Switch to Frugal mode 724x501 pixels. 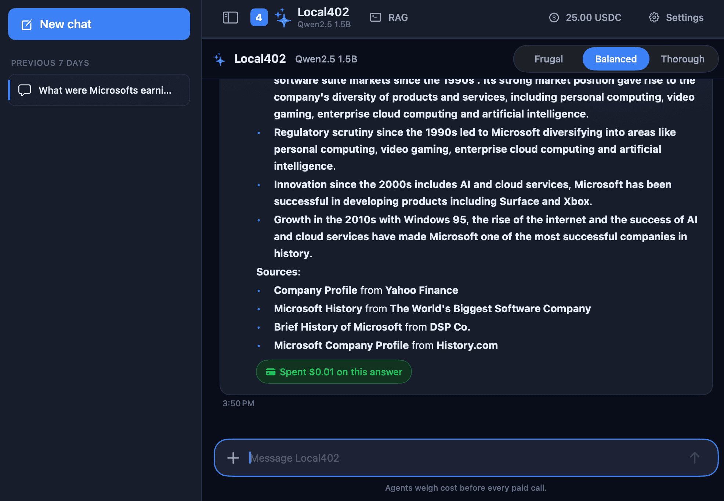pyautogui.click(x=549, y=59)
